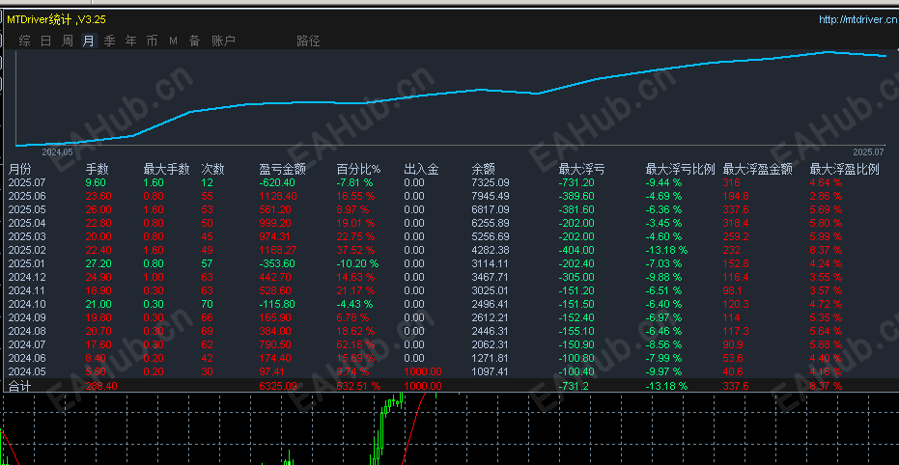Click the -13.18 % value in 2025.02 row
This screenshot has width=899, height=465.
coord(667,250)
